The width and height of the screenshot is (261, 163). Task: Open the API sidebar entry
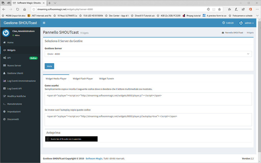pyautogui.click(x=20, y=58)
